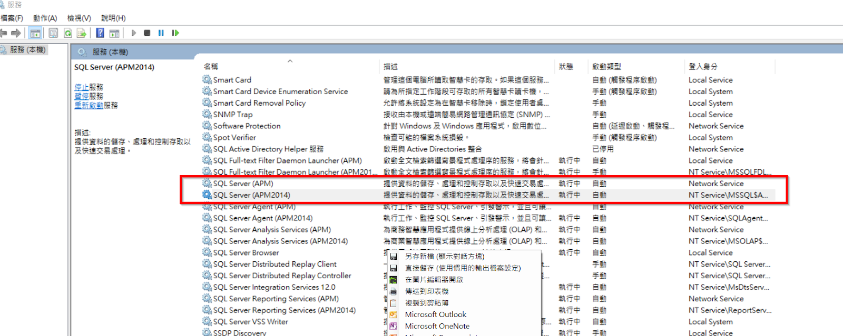
Task: Select SQL Server Analysis Services (APM) row
Action: (488, 229)
